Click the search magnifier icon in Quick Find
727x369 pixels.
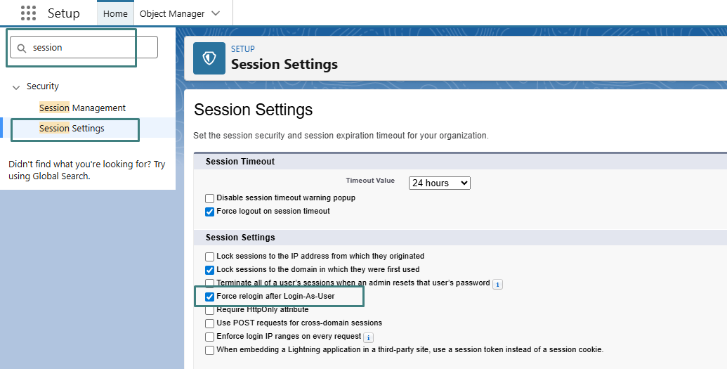point(22,48)
